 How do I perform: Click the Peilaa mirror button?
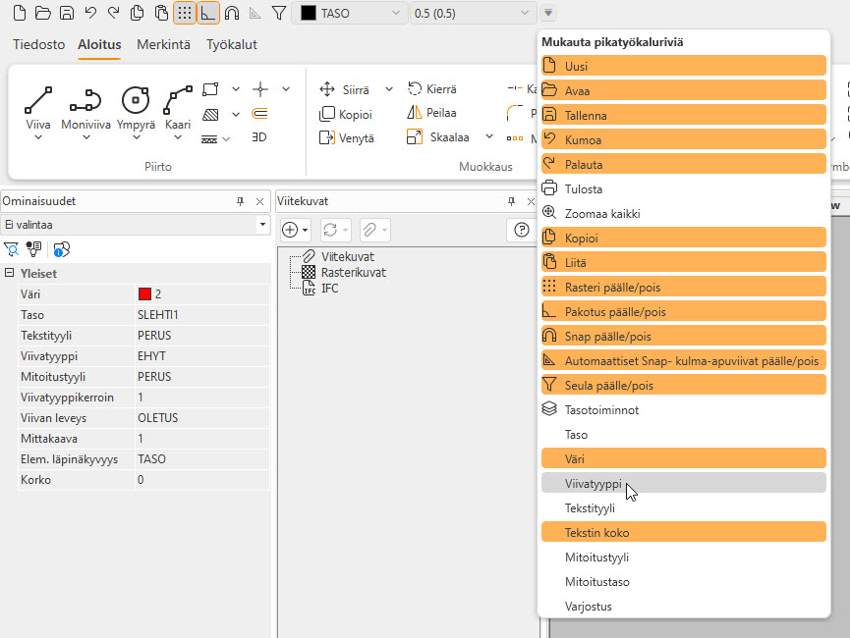point(432,113)
